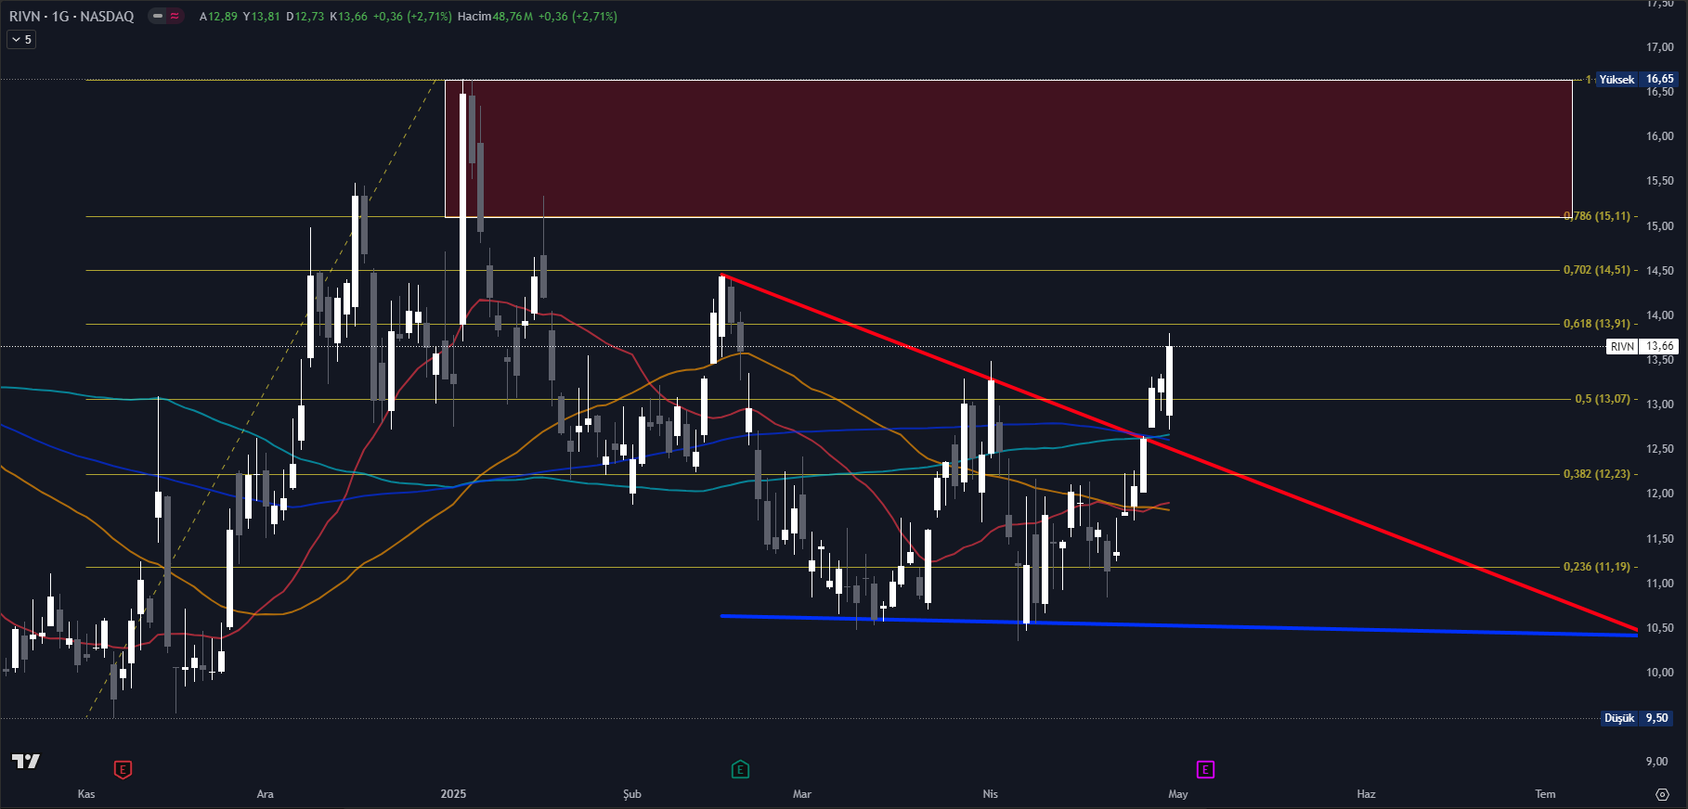Click the Nis label on time axis
Image resolution: width=1688 pixels, height=809 pixels.
[x=991, y=794]
